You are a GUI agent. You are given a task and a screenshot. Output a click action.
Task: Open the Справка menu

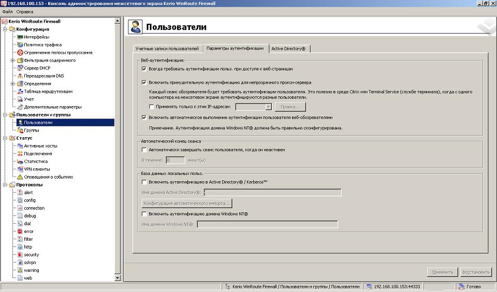point(25,12)
